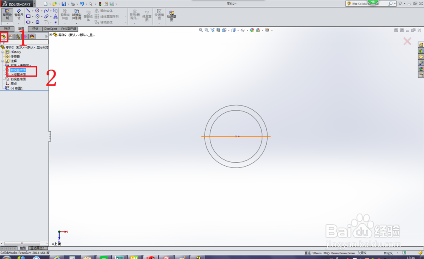Select the Spline sketch tool
This screenshot has width=424, height=259.
47,11
